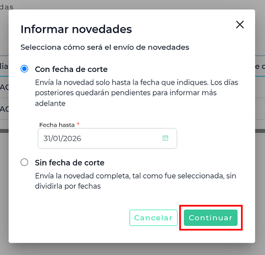Click the Fecha hasta field label
This screenshot has height=255, width=265.
point(57,125)
